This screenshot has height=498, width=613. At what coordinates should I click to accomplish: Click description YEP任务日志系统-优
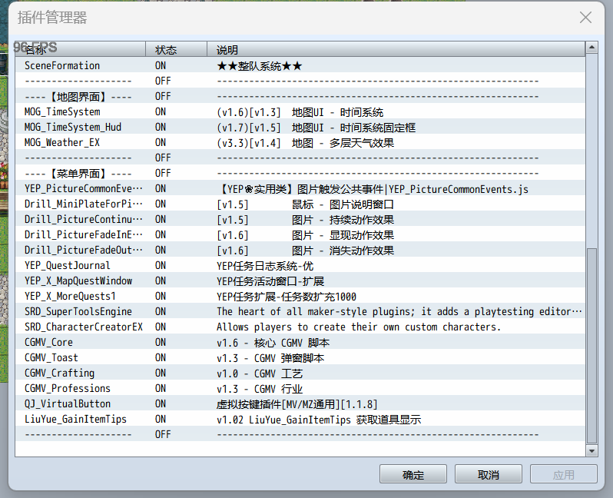coord(265,266)
